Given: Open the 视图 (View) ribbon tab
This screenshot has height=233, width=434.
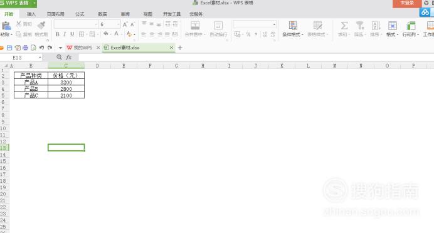Looking at the screenshot, I should point(148,14).
